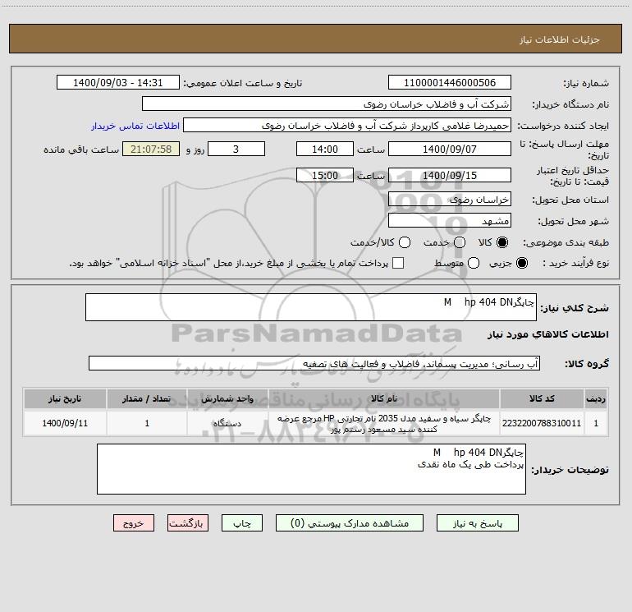This screenshot has height=612, width=632.
Task: Select the خدمت radio button
Action: click(x=460, y=242)
